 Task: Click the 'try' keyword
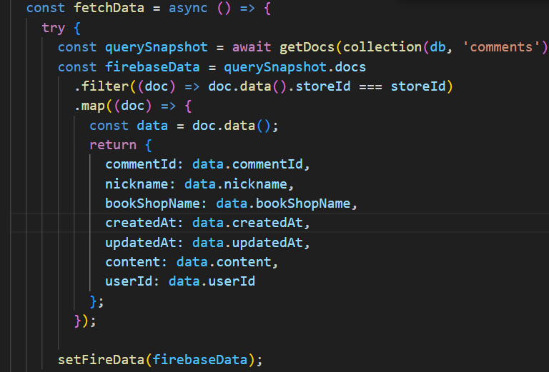[x=53, y=28]
